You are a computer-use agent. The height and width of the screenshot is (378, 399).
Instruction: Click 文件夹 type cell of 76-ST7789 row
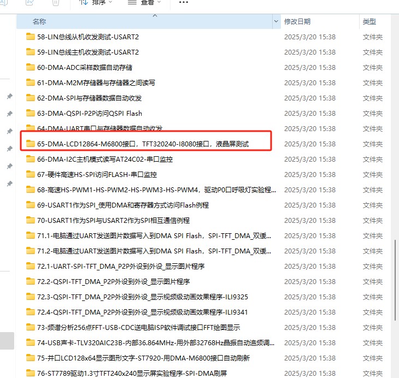(373, 373)
